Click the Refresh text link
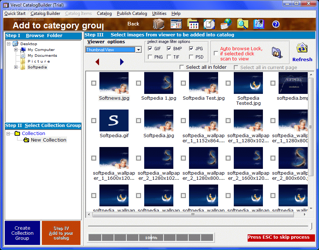This screenshot has width=319, height=250. click(x=302, y=60)
